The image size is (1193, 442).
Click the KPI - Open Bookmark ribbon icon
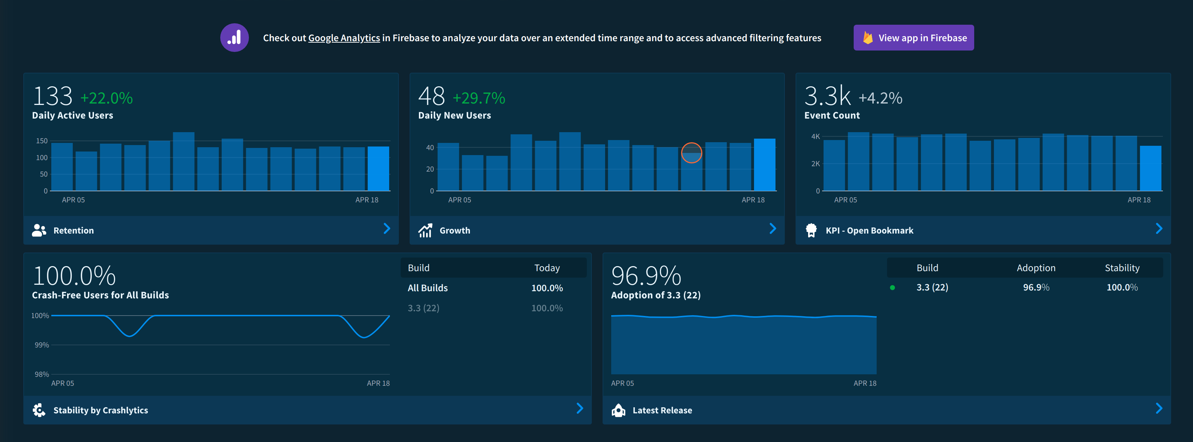[x=812, y=229]
